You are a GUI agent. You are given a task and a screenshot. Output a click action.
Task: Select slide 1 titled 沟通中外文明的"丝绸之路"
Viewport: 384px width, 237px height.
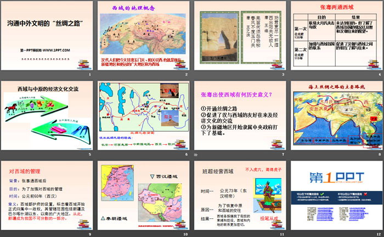pyautogui.click(x=47, y=36)
